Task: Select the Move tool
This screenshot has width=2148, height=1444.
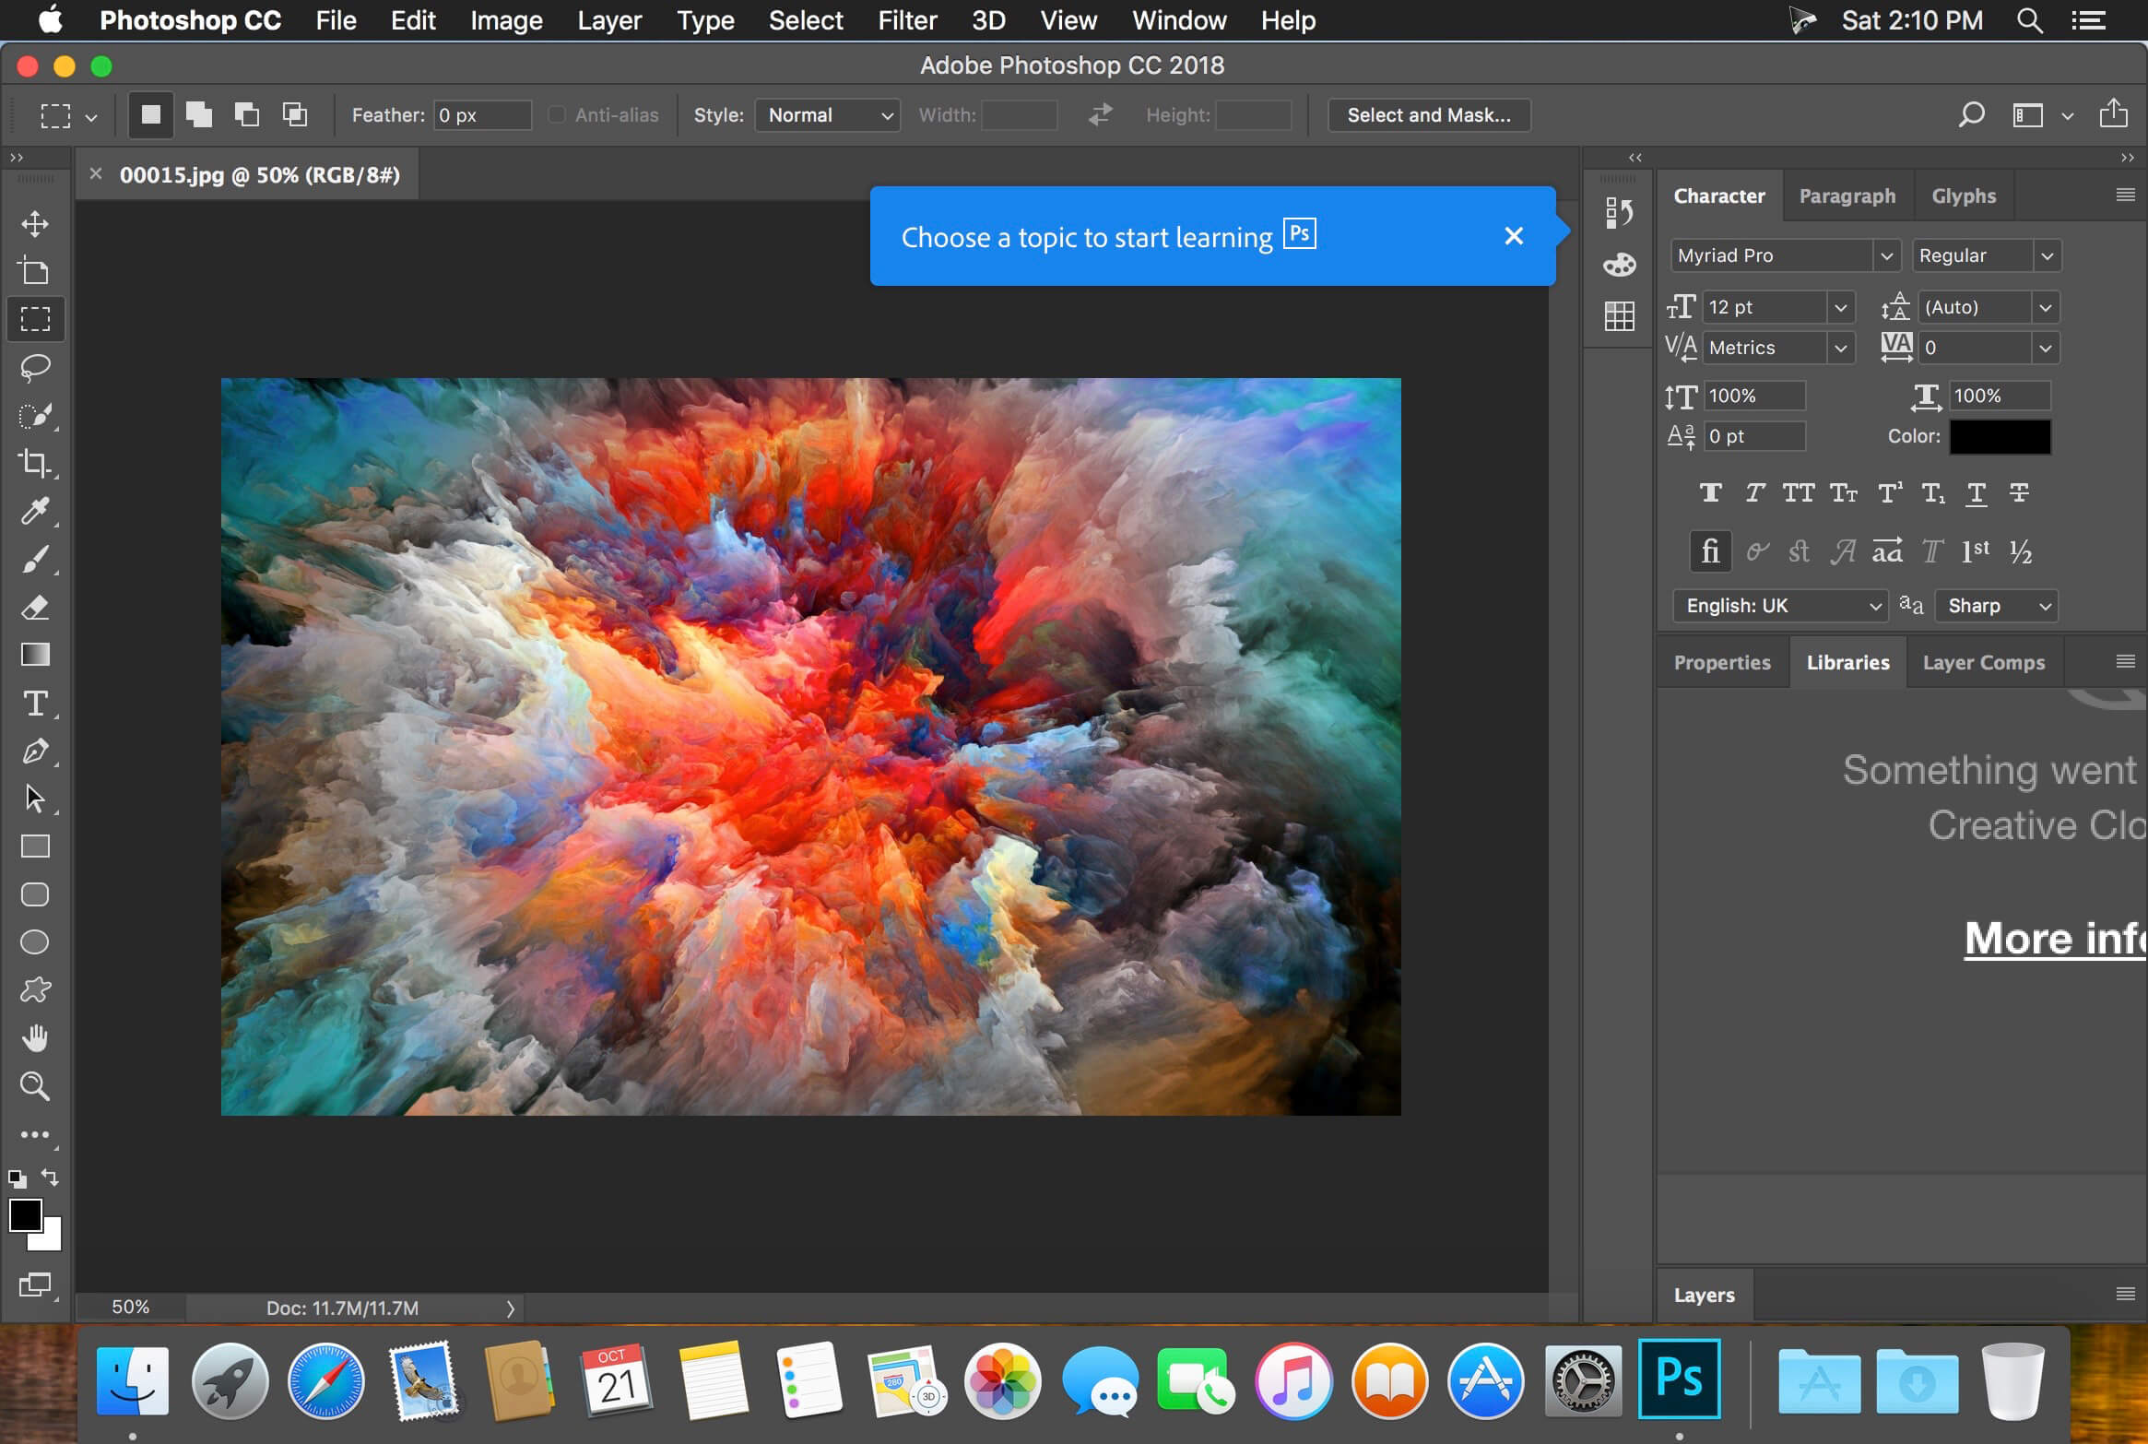Action: [x=34, y=222]
